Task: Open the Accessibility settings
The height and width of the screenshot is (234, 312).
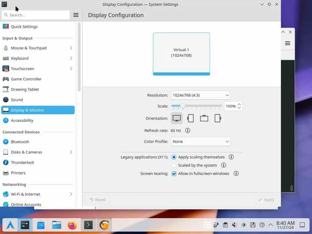Action: pos(38,120)
